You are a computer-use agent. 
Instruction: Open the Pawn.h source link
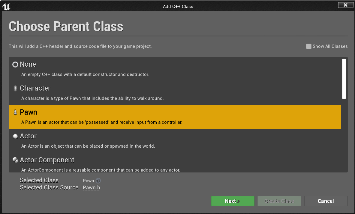pos(91,188)
